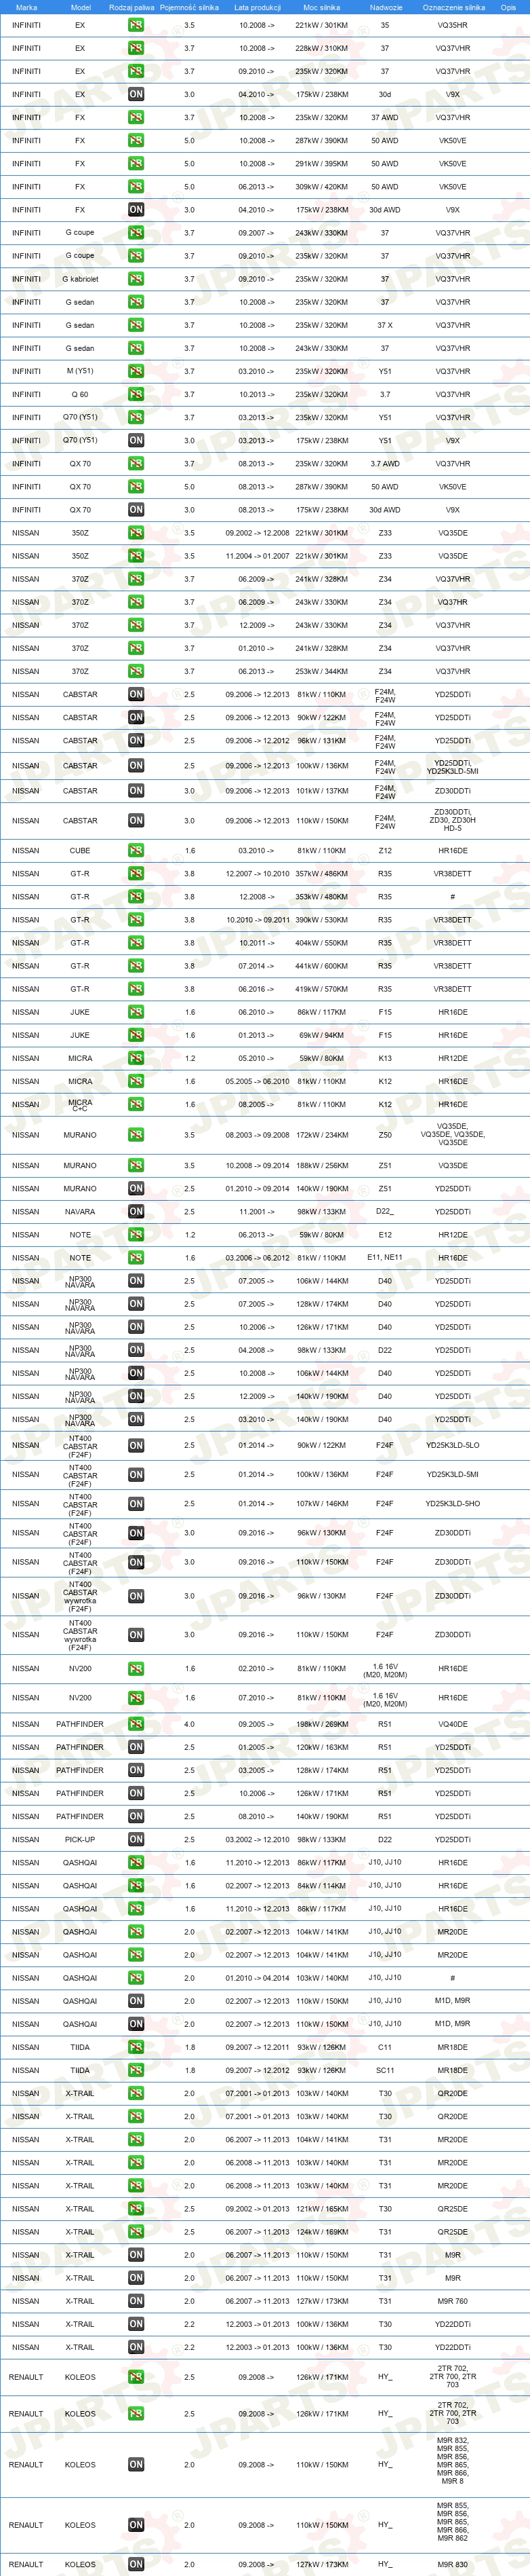Select the Z12 body cell

pos(384,851)
